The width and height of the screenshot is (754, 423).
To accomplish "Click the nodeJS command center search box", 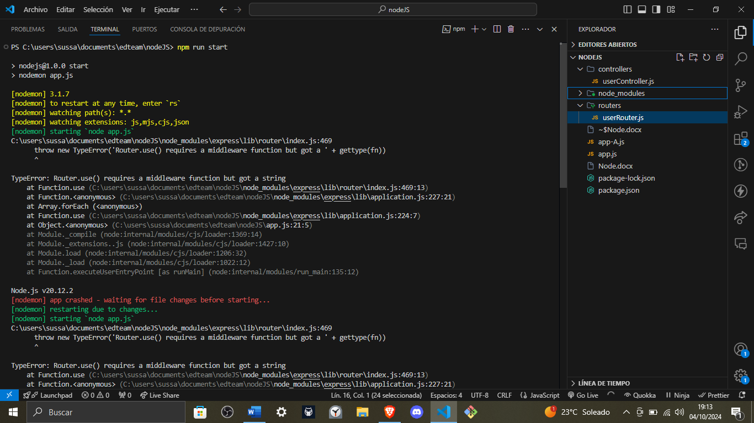I will [x=393, y=9].
